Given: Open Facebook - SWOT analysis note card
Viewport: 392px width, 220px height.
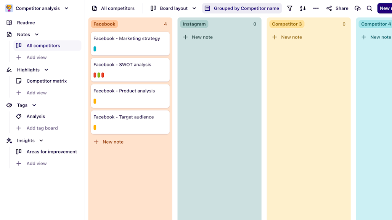Looking at the screenshot, I should click(x=130, y=70).
